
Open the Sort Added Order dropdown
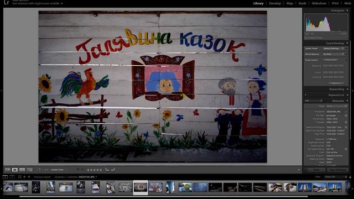coord(59,170)
